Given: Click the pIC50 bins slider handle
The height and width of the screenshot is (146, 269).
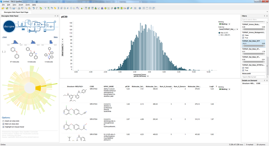Looking at the screenshot, I should click(x=141, y=74).
